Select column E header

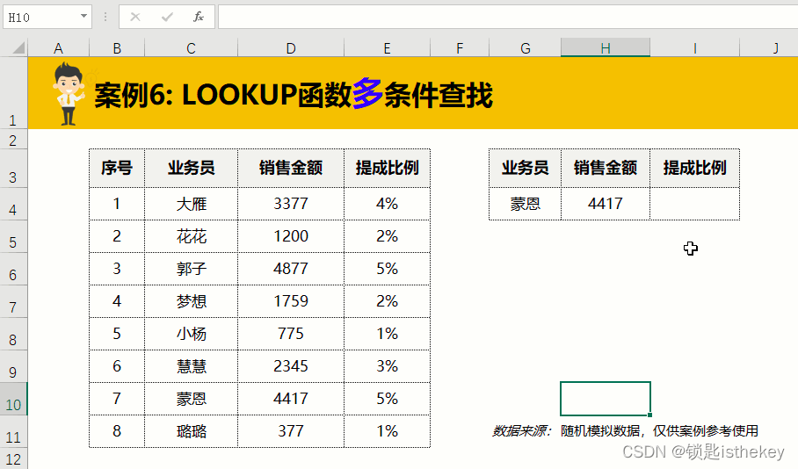pyautogui.click(x=388, y=48)
